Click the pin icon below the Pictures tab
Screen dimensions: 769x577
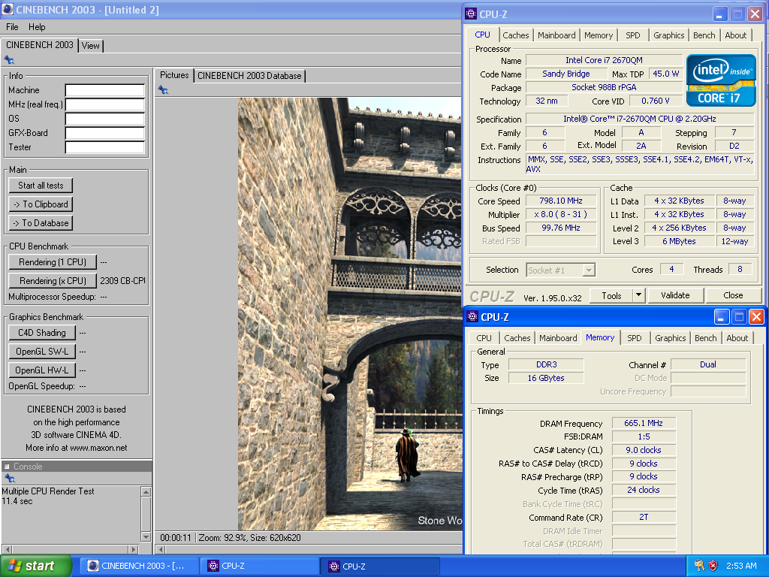pos(163,90)
